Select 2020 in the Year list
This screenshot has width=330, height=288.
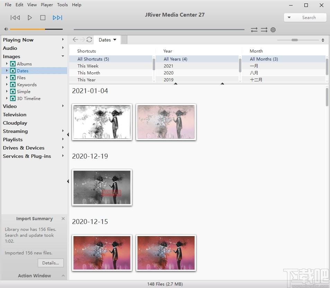tap(169, 73)
